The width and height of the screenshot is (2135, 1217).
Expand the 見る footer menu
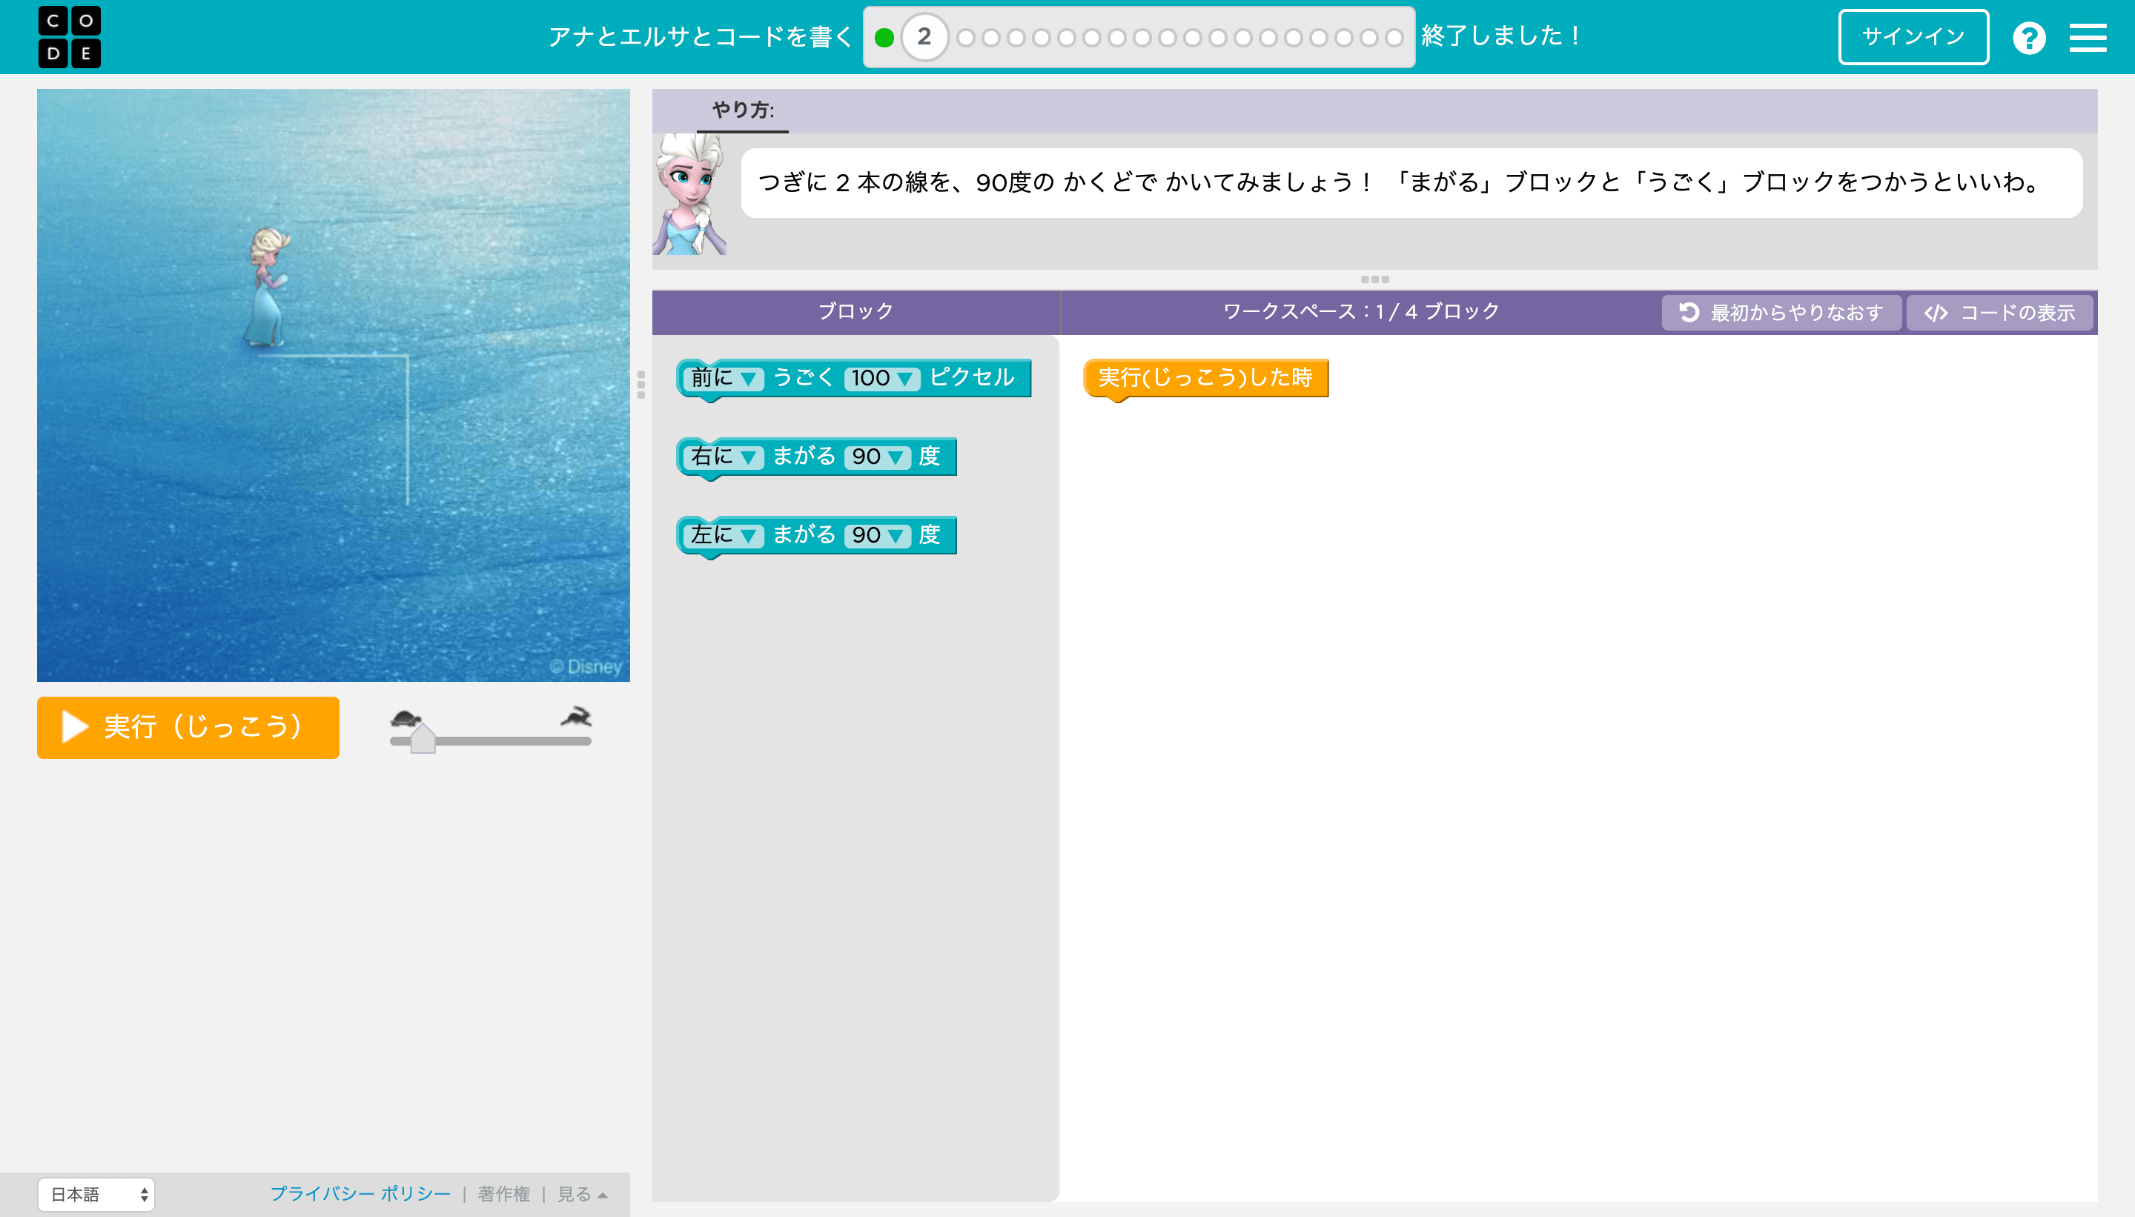coord(582,1193)
